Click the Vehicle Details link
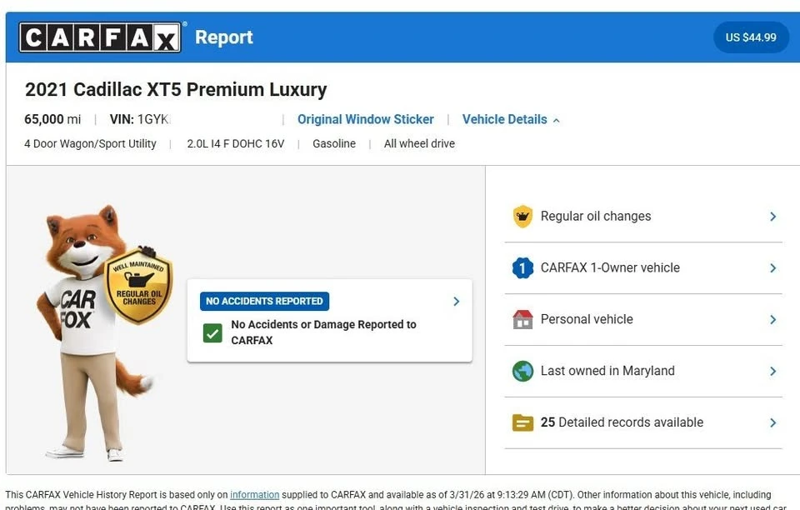Image resolution: width=800 pixels, height=510 pixels. (x=505, y=119)
